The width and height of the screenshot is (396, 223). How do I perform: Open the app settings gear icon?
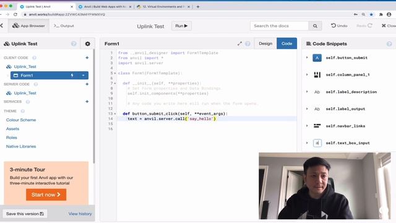(x=88, y=44)
